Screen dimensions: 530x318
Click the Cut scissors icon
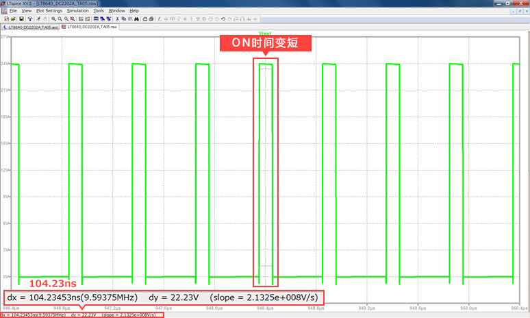coord(117,19)
